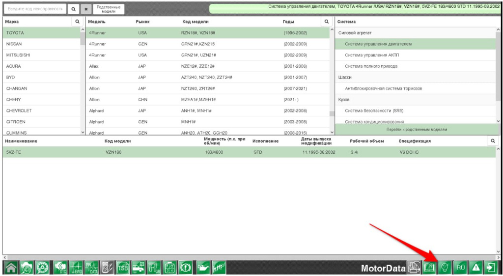The width and height of the screenshot is (503, 276).
Task: Click the warning triangle icon
Action: click(475, 268)
